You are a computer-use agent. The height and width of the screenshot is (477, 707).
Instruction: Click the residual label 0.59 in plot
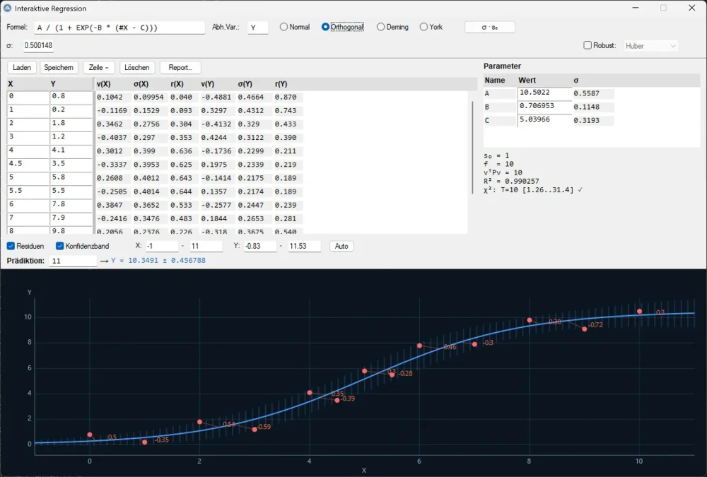[264, 427]
